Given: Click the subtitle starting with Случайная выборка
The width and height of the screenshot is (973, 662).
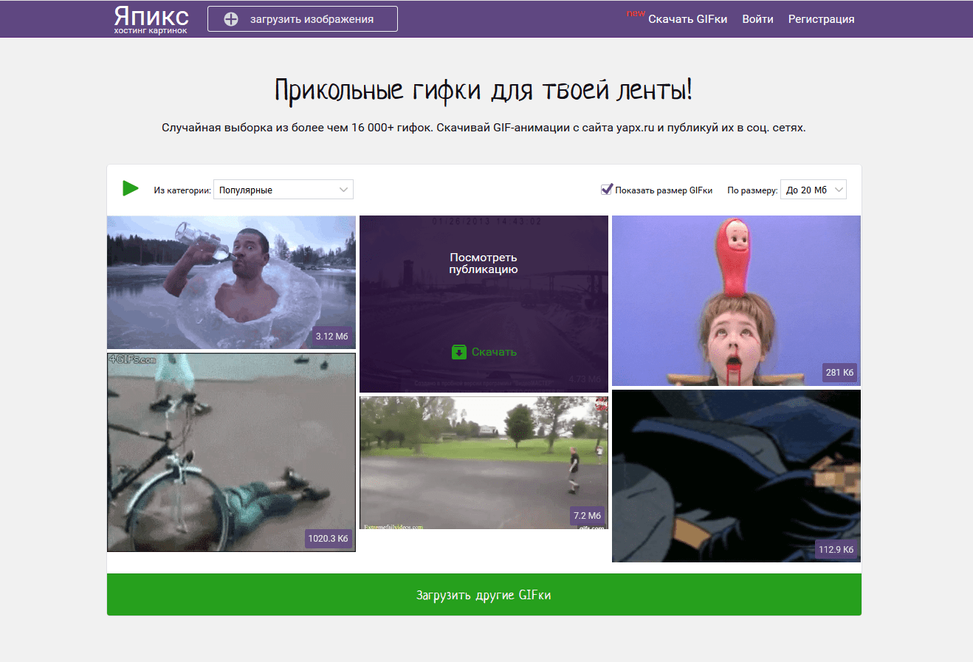Looking at the screenshot, I should tap(484, 128).
